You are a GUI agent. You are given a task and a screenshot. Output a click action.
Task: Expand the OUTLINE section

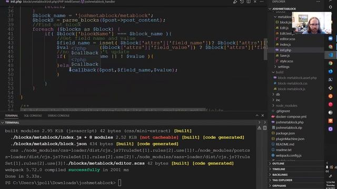point(278,164)
